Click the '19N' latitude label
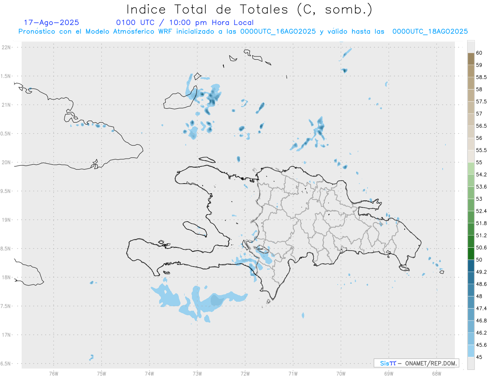The image size is (490, 379). tap(7, 220)
